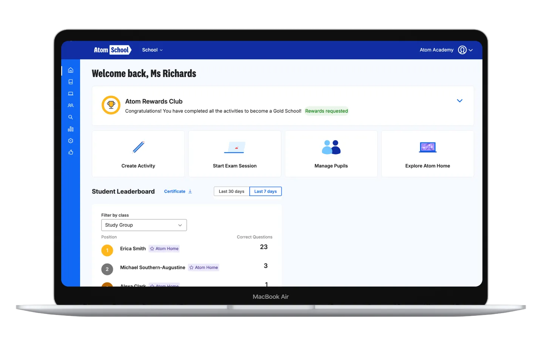
Task: Click the 'Congratulations! You have completed' message
Action: (213, 111)
